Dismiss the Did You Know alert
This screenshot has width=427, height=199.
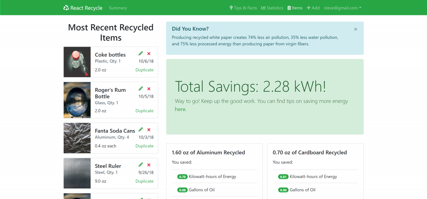[x=355, y=29]
